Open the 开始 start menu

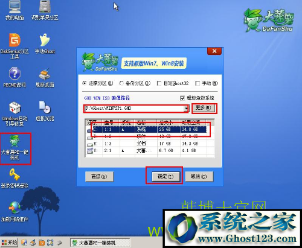click(x=9, y=243)
